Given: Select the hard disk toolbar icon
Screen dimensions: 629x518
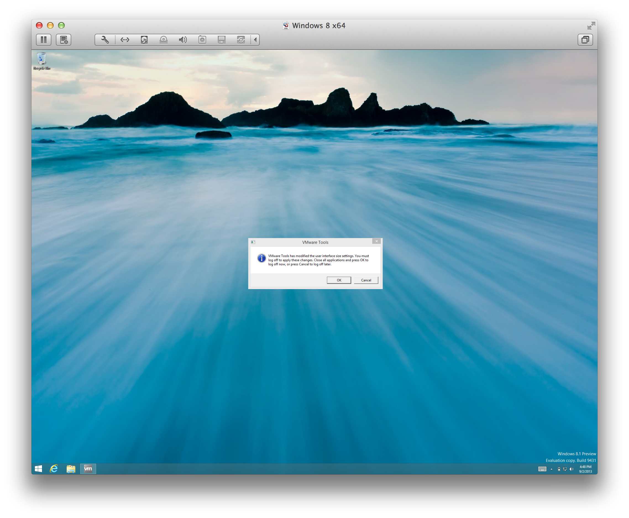Looking at the screenshot, I should coord(144,40).
